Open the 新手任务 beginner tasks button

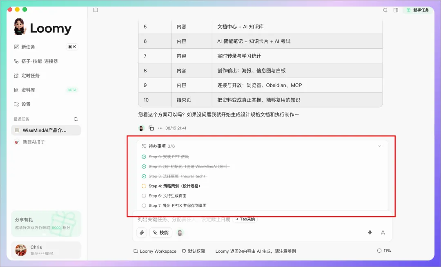pyautogui.click(x=418, y=10)
